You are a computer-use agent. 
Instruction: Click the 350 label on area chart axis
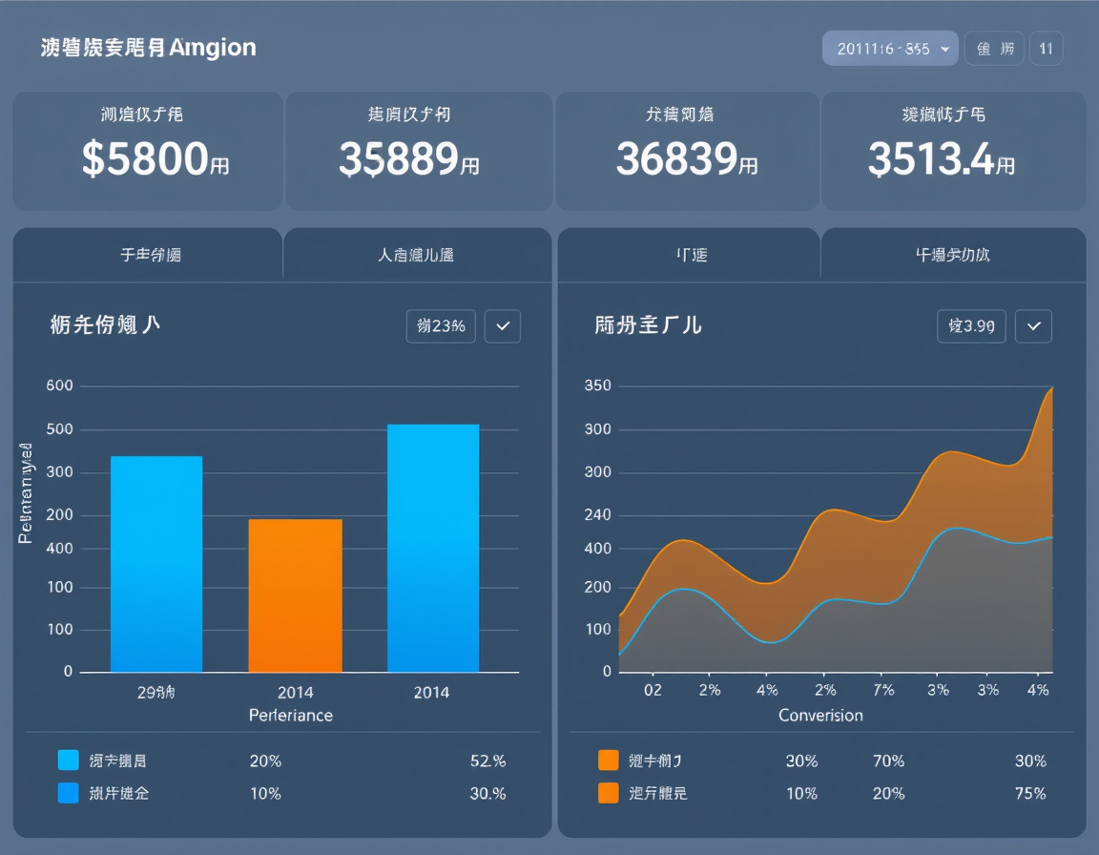[598, 386]
